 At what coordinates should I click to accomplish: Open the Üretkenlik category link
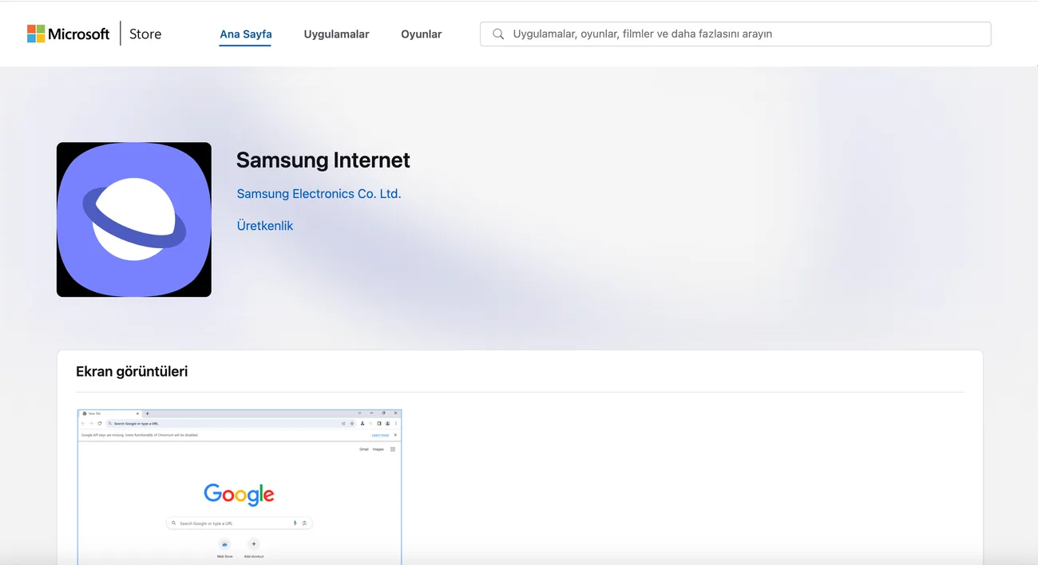pyautogui.click(x=265, y=226)
